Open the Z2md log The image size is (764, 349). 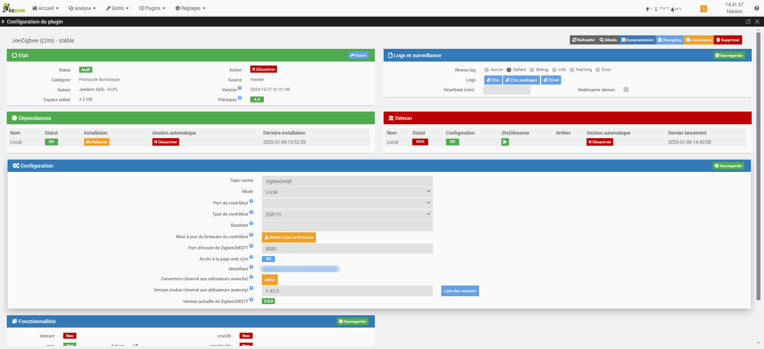(x=551, y=80)
